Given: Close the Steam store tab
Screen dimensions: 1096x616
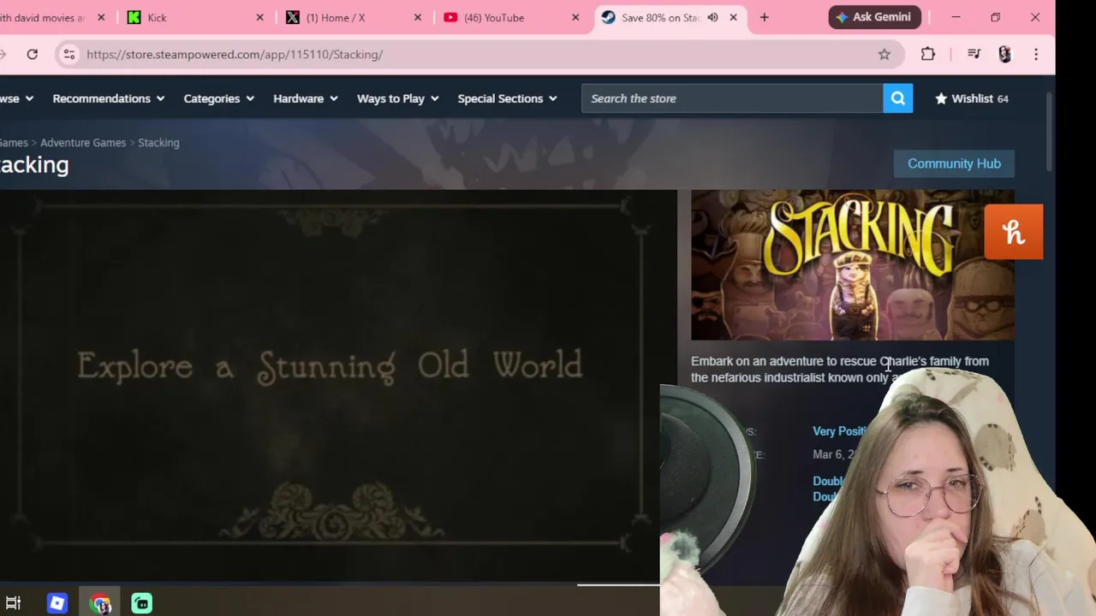Looking at the screenshot, I should point(734,17).
